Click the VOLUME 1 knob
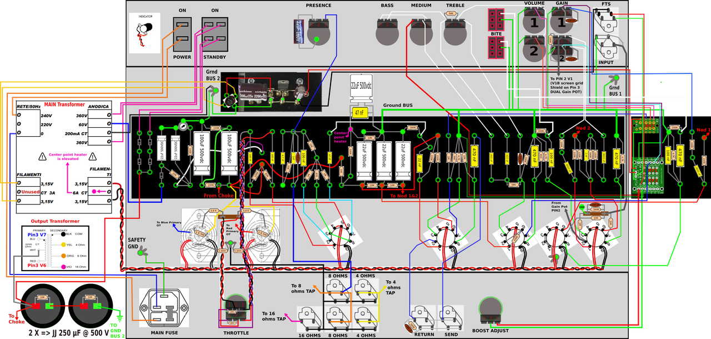The height and width of the screenshot is (339, 711). pos(534,22)
